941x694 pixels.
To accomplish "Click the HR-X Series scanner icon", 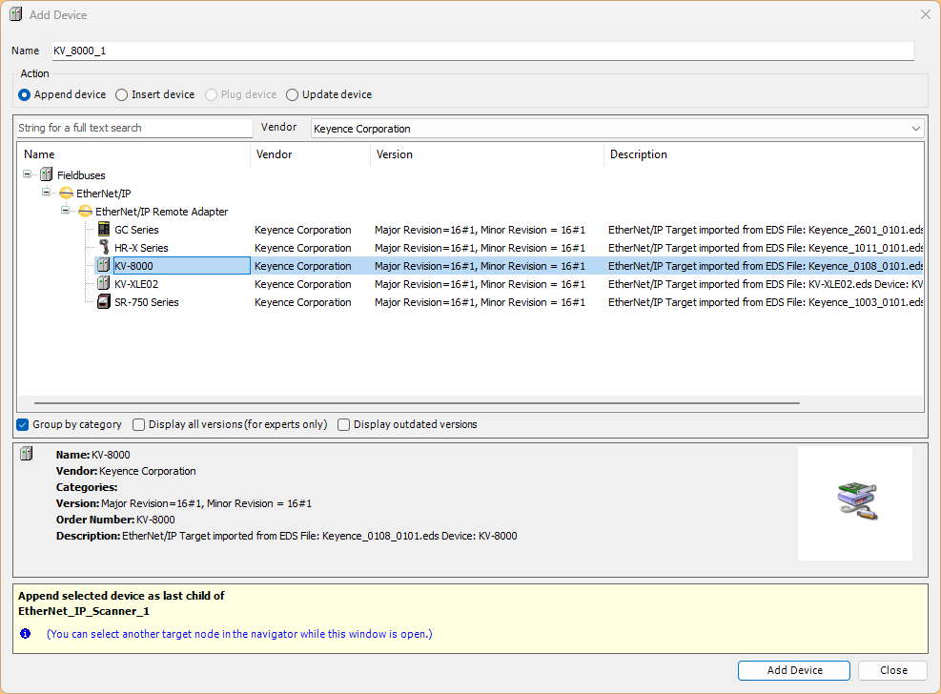I will click(104, 247).
